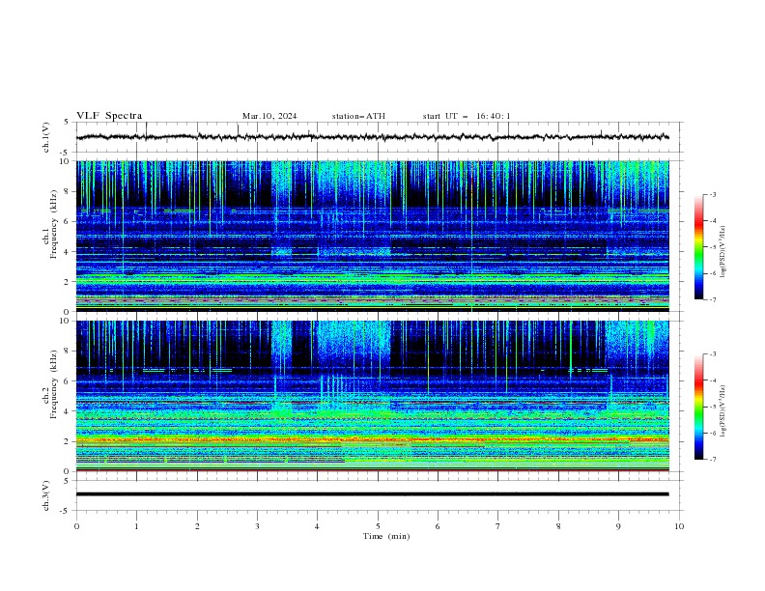Click the ch.2 spectrogram color scale bar
Screen dimensions: 765x591
coord(698,407)
